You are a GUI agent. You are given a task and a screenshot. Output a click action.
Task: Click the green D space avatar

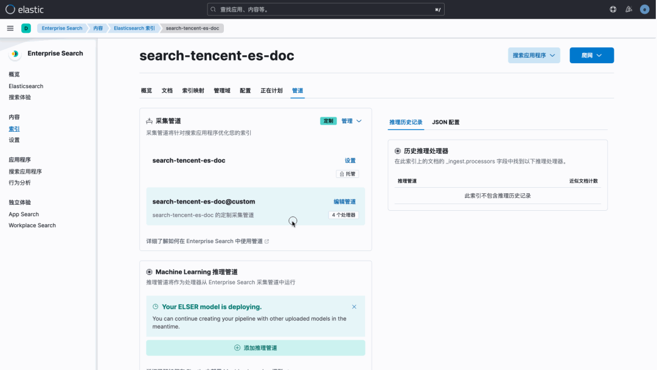click(x=26, y=28)
